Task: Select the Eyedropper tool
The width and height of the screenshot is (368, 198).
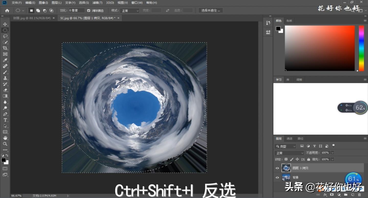Action: click(5, 60)
